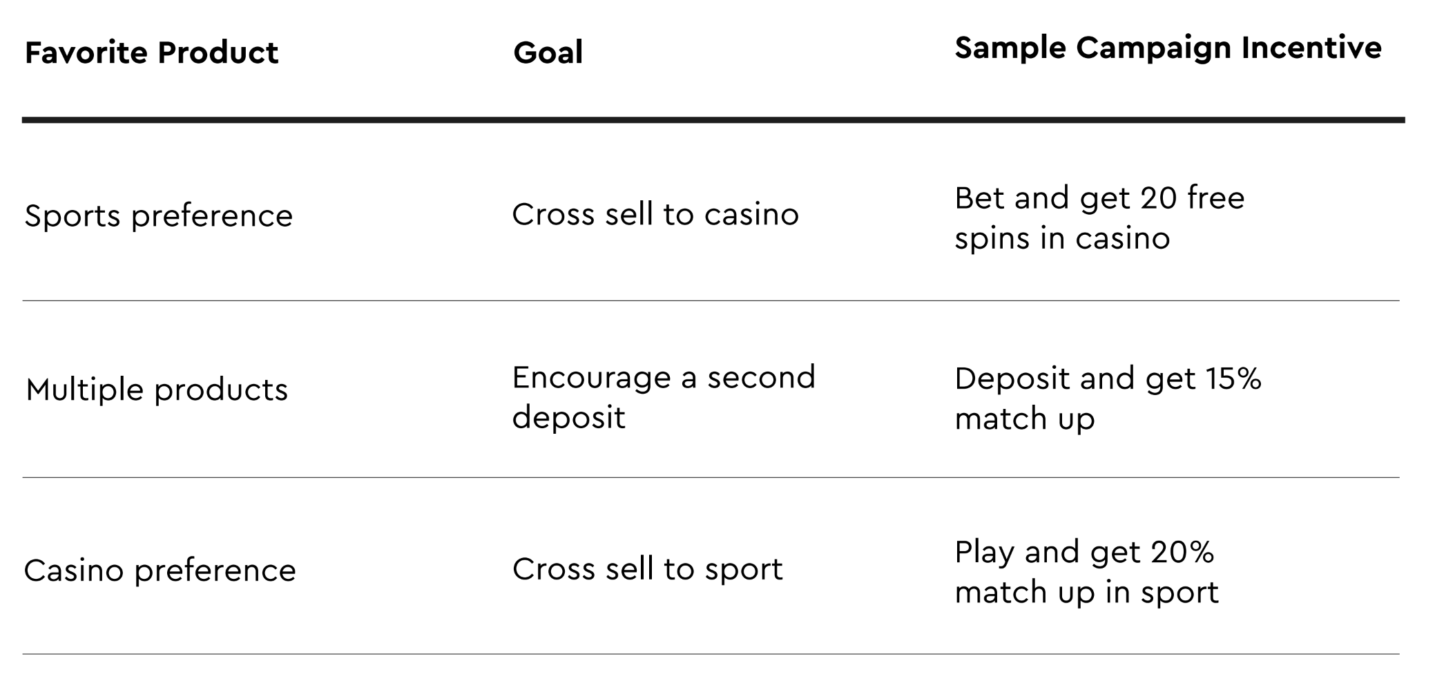Screen dimensions: 1435x699
Task: Click the word Product in header
Action: click(x=218, y=52)
